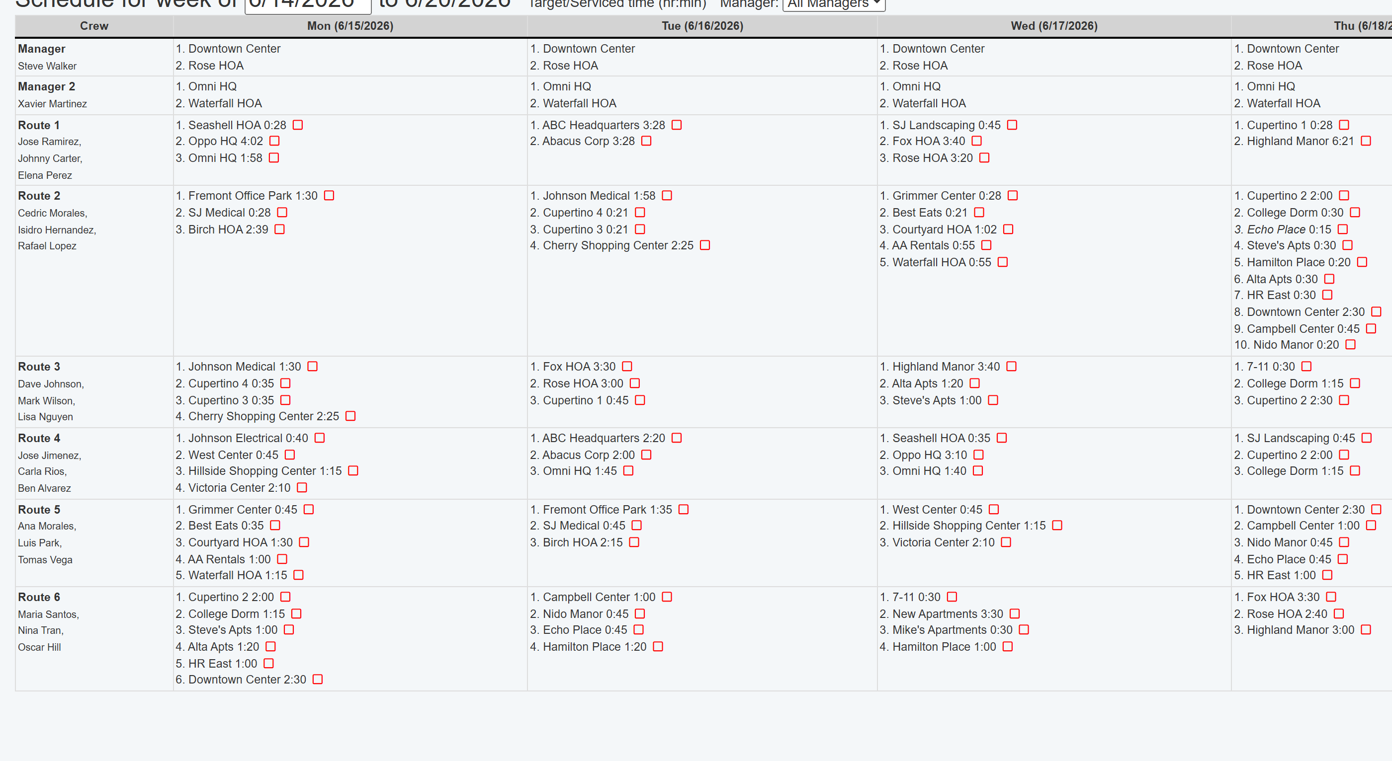Screen dimensions: 1392x761
Task: Check the box for Waterfall HOA 1:15
Action: coord(298,575)
